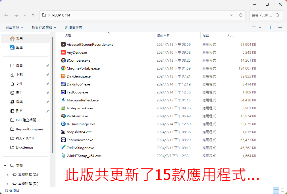This screenshot has height=194, width=287.
Task: Click the TeamViewer.exe file icon
Action: (x=63, y=140)
